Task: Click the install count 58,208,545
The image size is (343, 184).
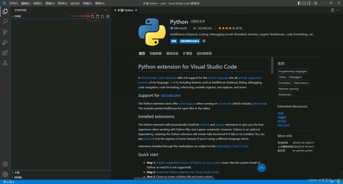Action: click(202, 28)
